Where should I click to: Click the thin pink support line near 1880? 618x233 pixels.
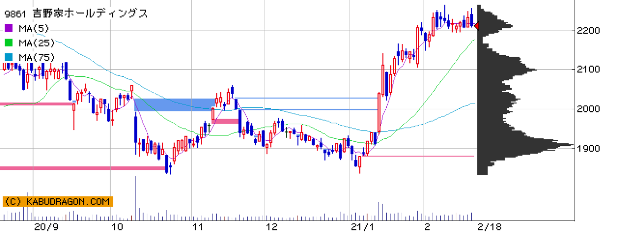click(x=418, y=156)
